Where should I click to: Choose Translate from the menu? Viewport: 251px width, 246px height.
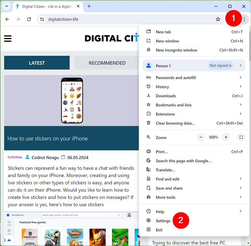[194, 170]
